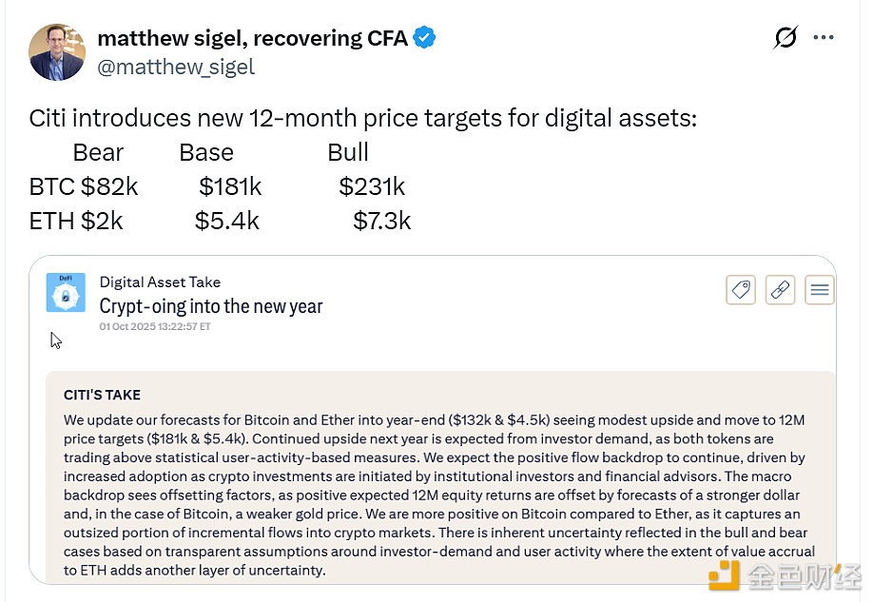This screenshot has height=602, width=873.
Task: Click the chain link icon in report header
Action: coord(780,290)
